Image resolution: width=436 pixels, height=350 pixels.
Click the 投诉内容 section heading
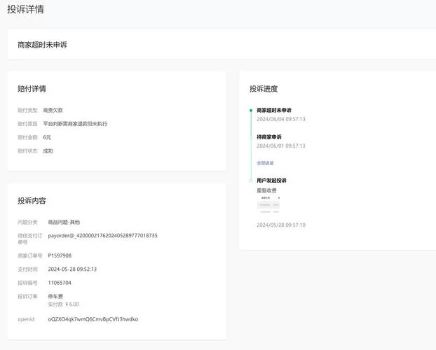click(x=32, y=201)
